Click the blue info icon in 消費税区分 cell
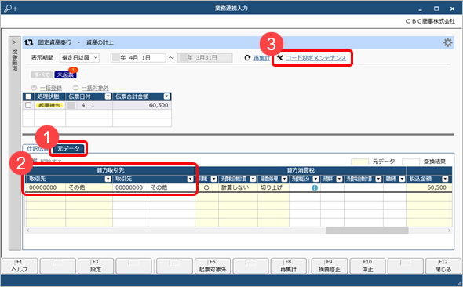Viewport: 463px width, 287px height. point(315,187)
